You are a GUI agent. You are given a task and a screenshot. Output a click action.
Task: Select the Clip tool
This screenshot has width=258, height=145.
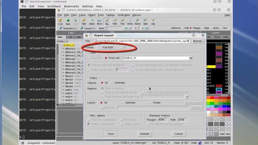153,22
